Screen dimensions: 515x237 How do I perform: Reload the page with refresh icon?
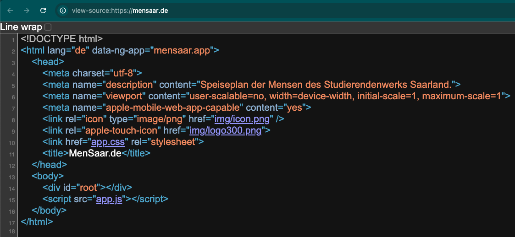(43, 11)
